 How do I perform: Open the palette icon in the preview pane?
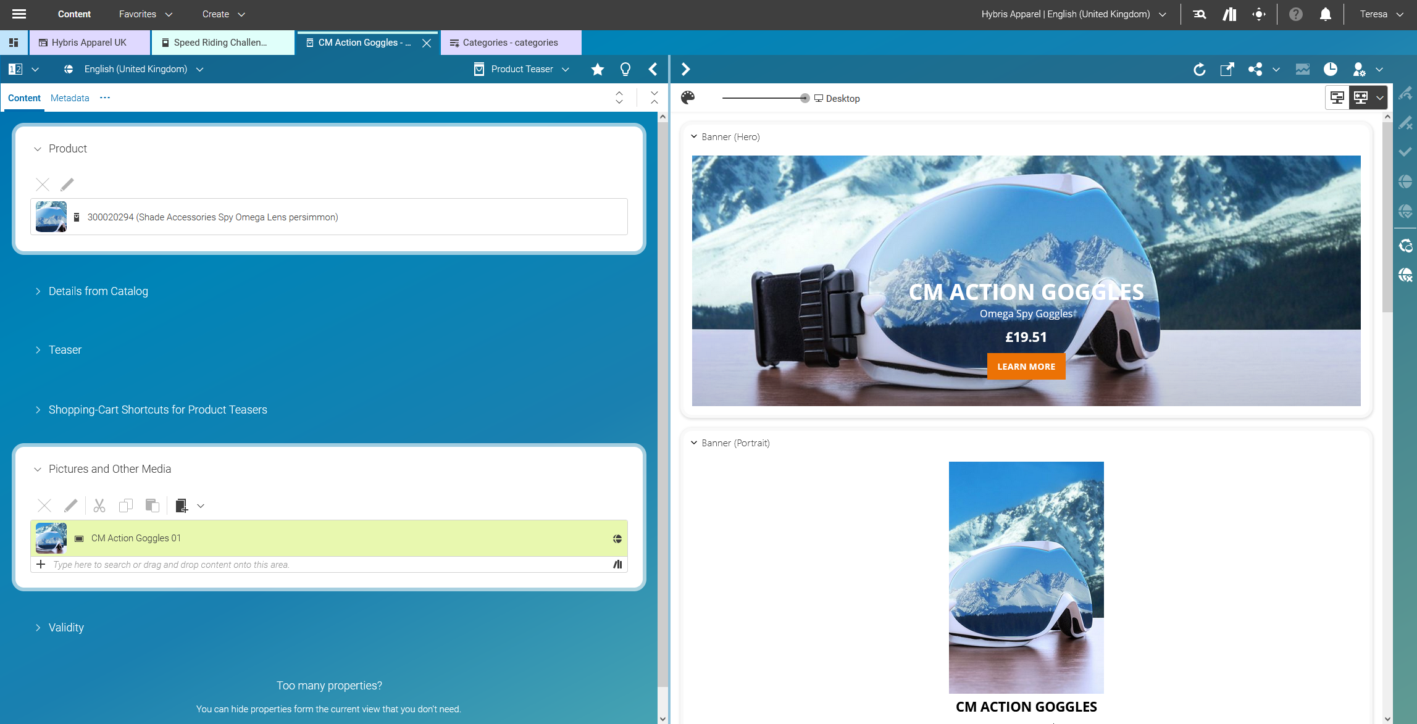point(687,98)
